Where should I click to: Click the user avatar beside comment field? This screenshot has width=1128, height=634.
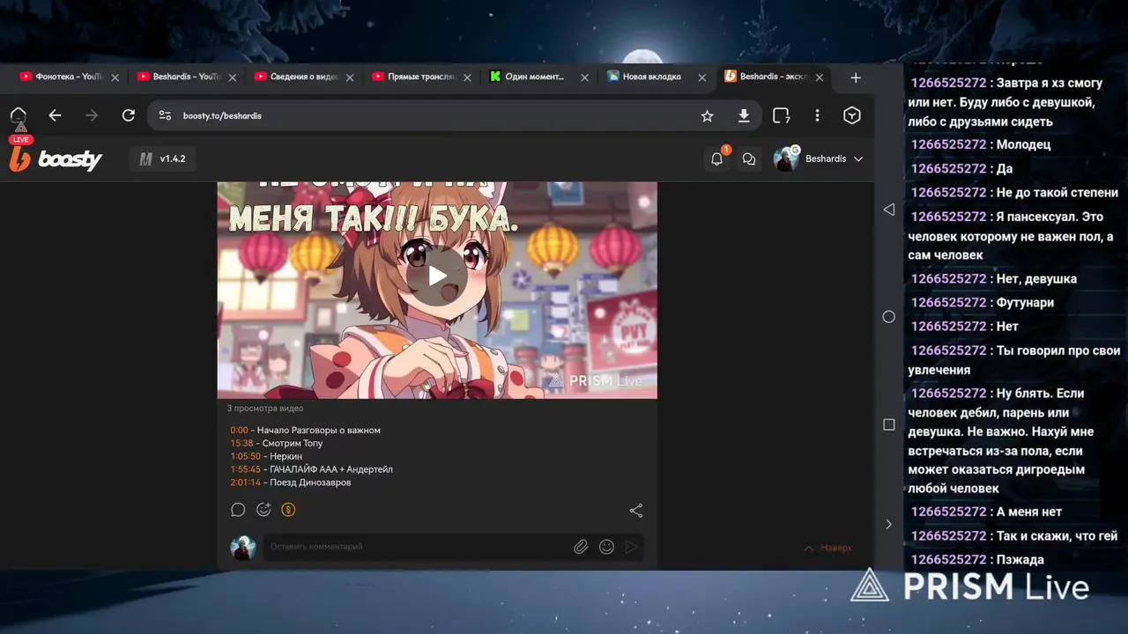(243, 547)
